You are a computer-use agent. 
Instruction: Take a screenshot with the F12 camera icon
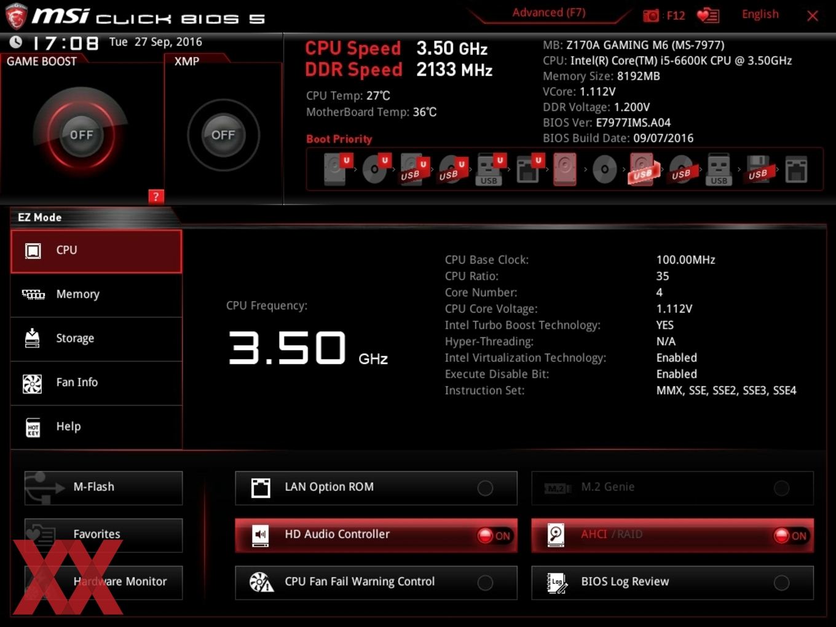[x=650, y=15]
